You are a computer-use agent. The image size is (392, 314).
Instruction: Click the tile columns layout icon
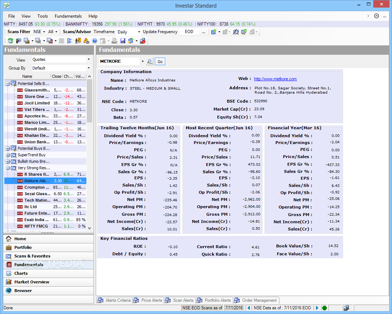[62, 40]
